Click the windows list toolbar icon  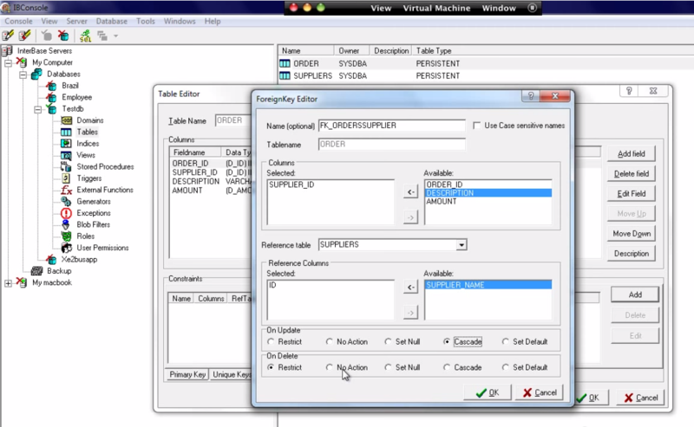coord(102,36)
